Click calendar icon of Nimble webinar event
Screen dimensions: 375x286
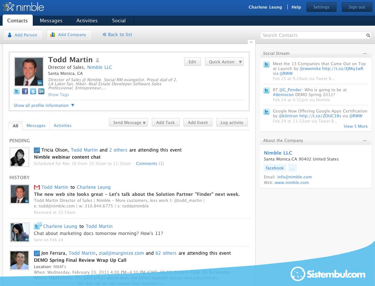point(37,150)
